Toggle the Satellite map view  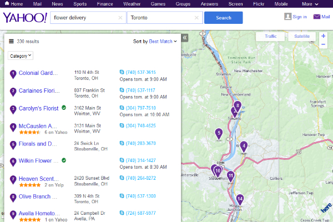tap(302, 36)
